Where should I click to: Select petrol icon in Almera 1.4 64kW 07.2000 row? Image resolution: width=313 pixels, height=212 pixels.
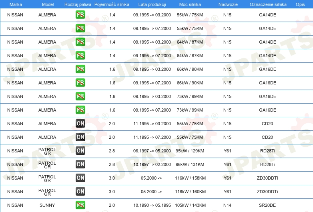click(80, 55)
